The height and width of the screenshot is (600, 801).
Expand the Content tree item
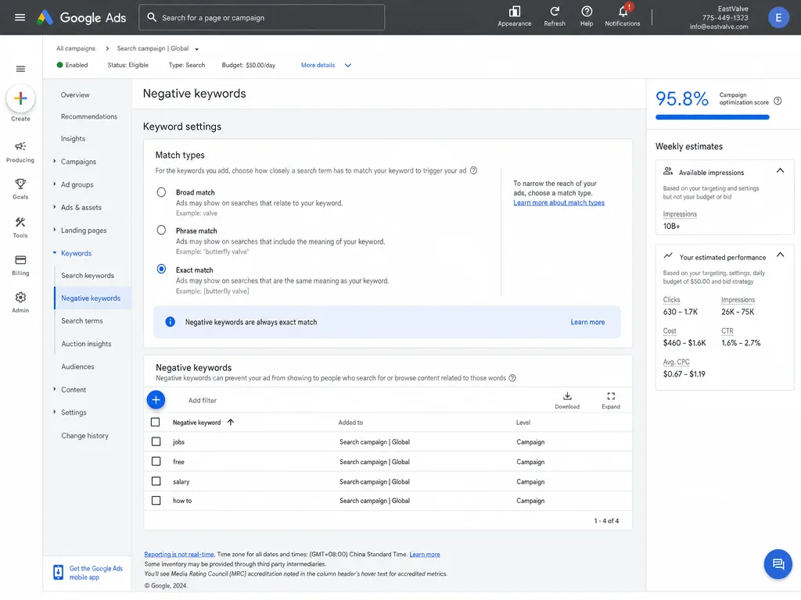pos(55,389)
